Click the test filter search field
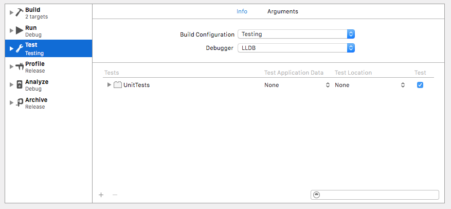The width and height of the screenshot is (451, 209). pos(375,195)
